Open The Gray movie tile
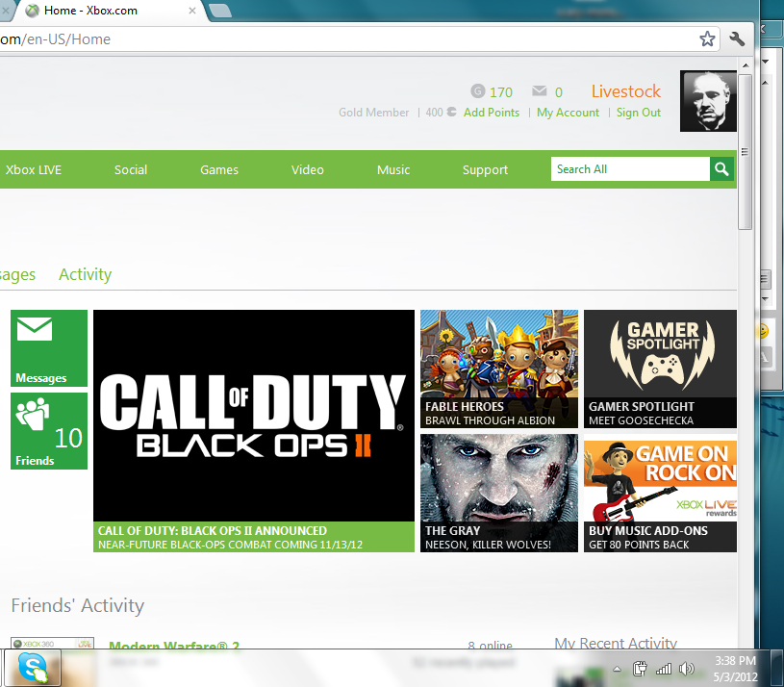 [x=499, y=493]
